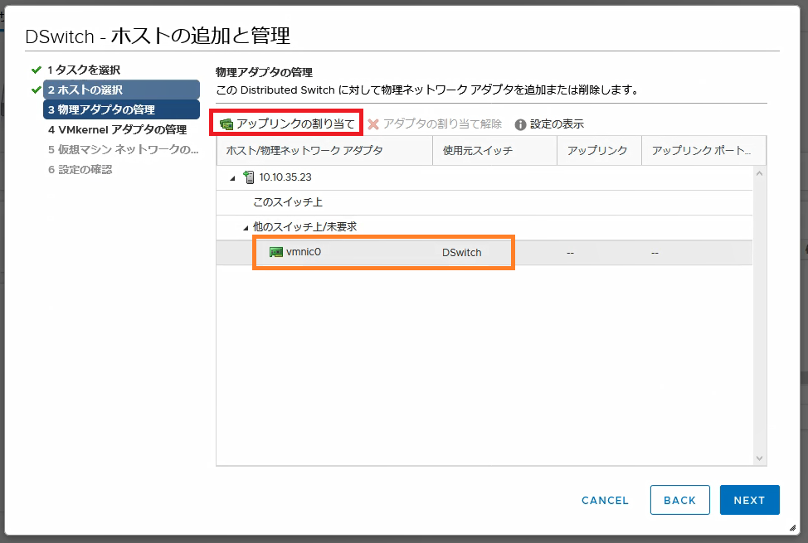Image resolution: width=808 pixels, height=543 pixels.
Task: Click the vmnic0 network adapter icon
Action: point(276,252)
